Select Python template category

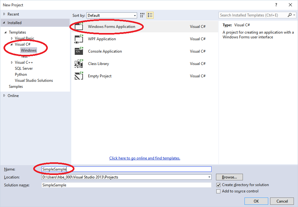pos(21,74)
